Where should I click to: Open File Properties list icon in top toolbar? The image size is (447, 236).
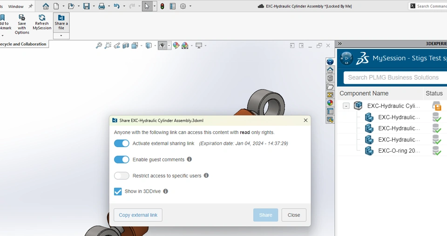pyautogui.click(x=172, y=6)
